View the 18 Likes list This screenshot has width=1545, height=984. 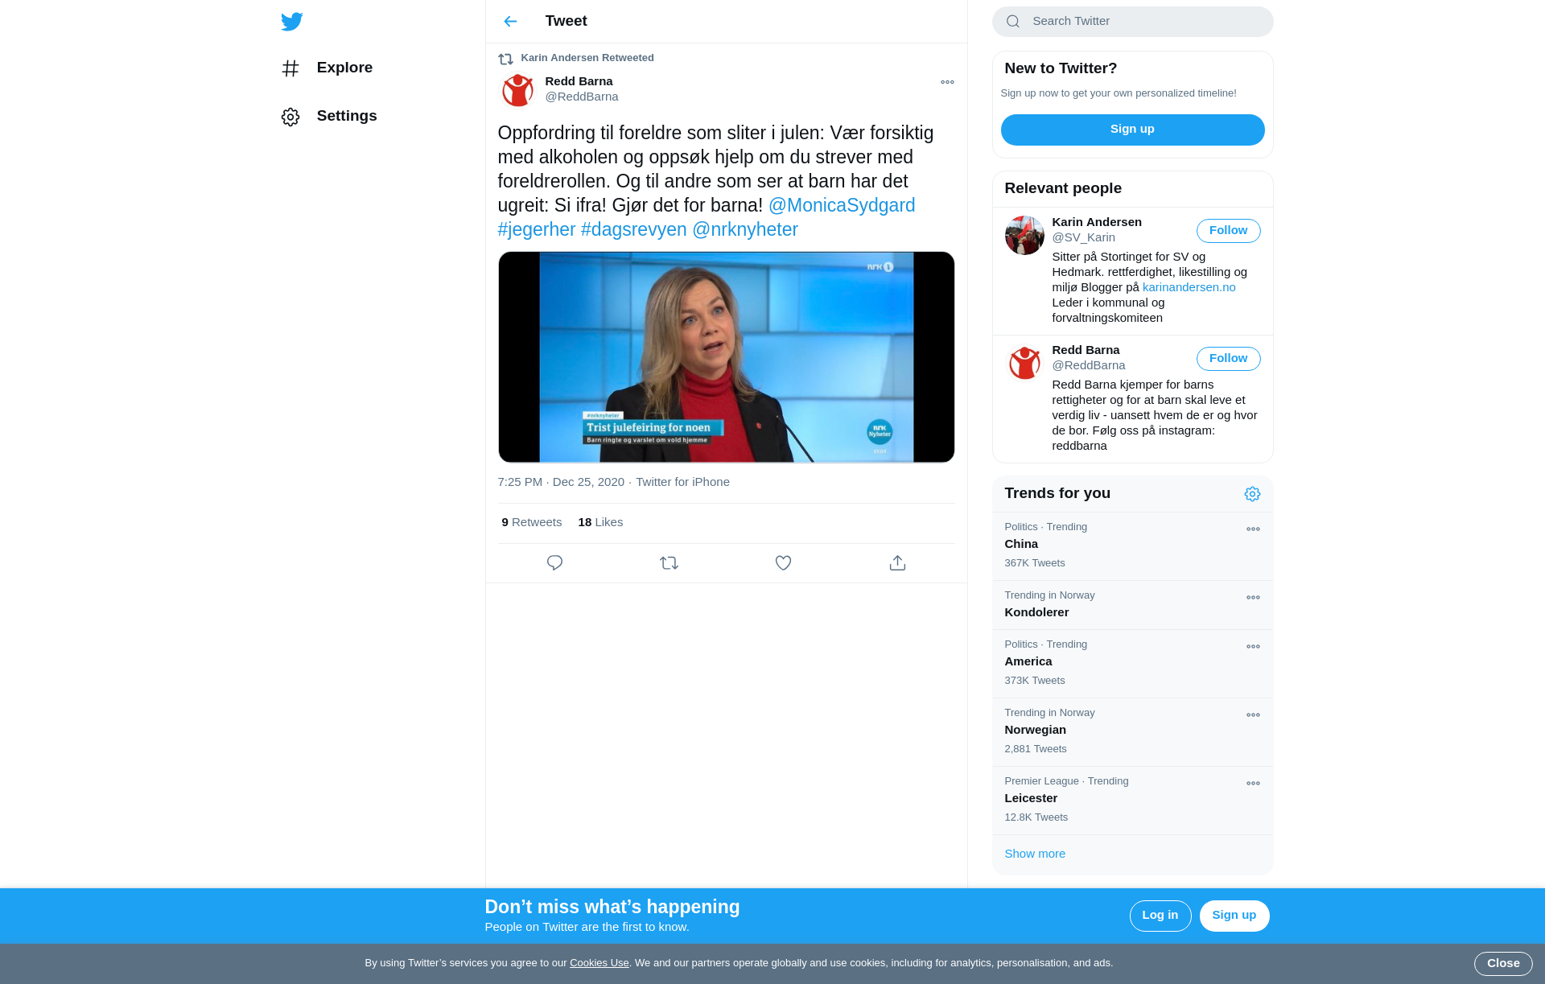600,522
